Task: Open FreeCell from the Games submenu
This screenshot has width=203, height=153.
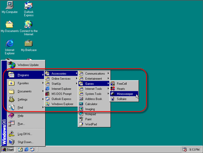Action: click(124, 84)
